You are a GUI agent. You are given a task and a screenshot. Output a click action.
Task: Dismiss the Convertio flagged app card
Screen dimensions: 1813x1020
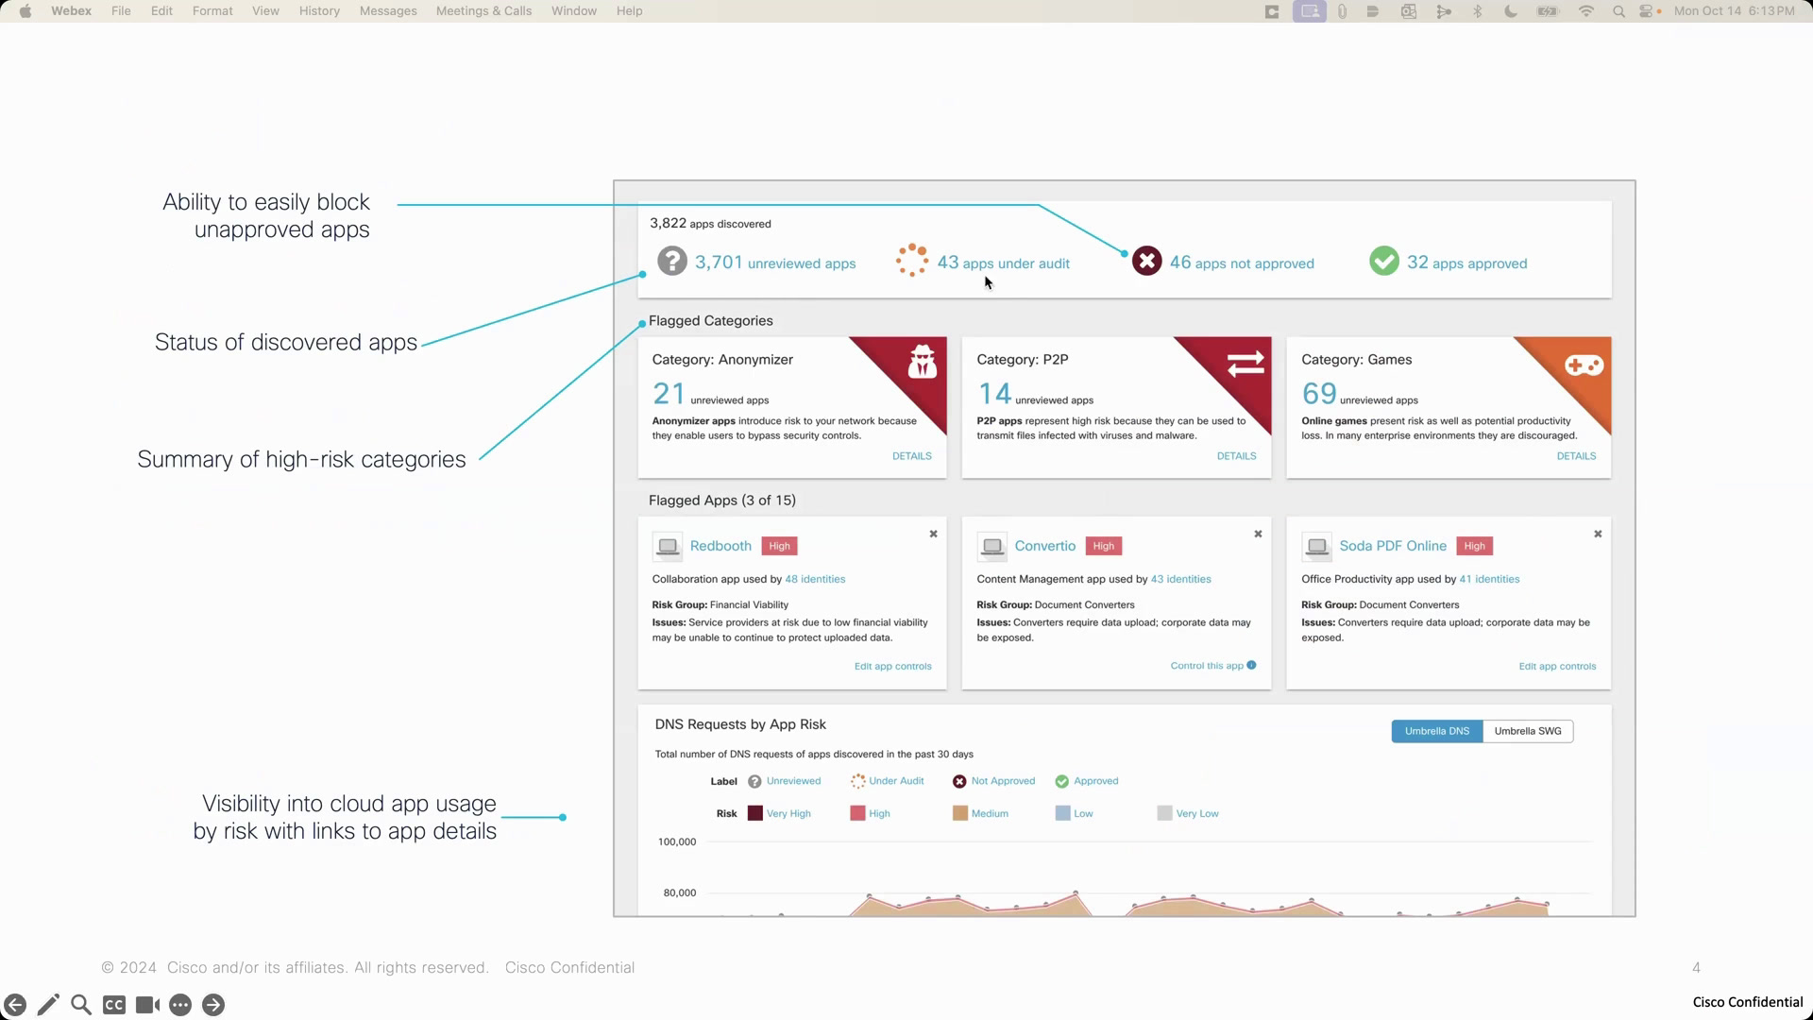1258,535
